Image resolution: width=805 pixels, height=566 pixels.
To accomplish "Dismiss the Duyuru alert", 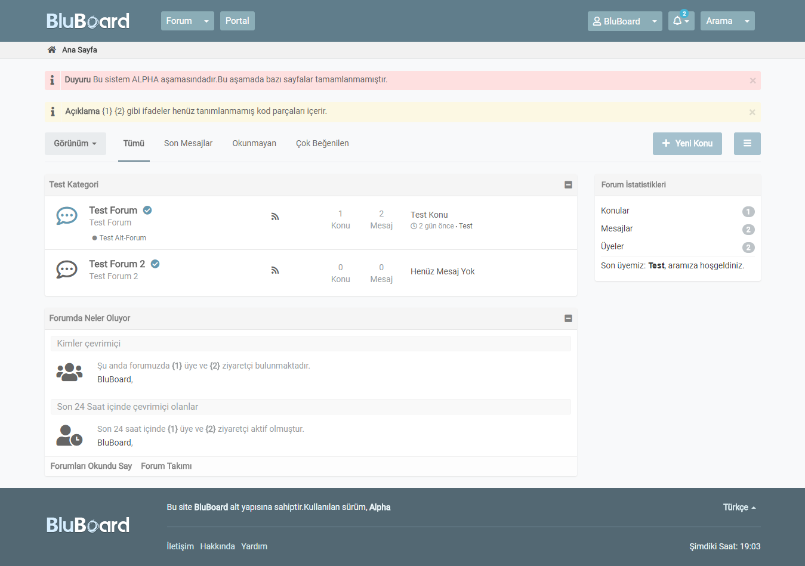I will tap(752, 81).
